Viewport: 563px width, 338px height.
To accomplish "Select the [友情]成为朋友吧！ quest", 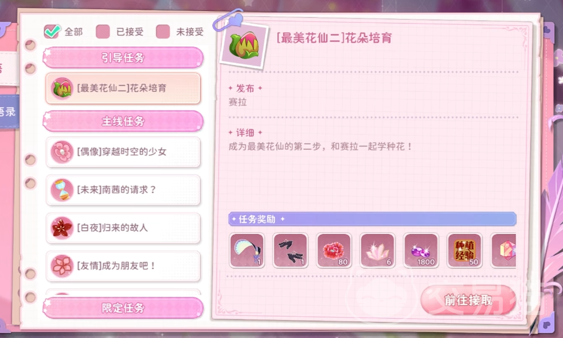I will [123, 266].
